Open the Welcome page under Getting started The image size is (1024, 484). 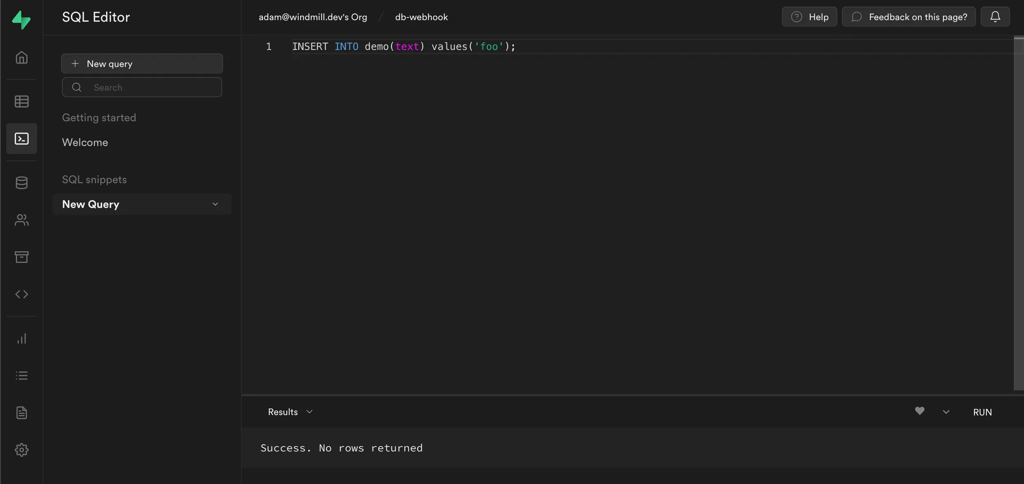[x=85, y=142]
